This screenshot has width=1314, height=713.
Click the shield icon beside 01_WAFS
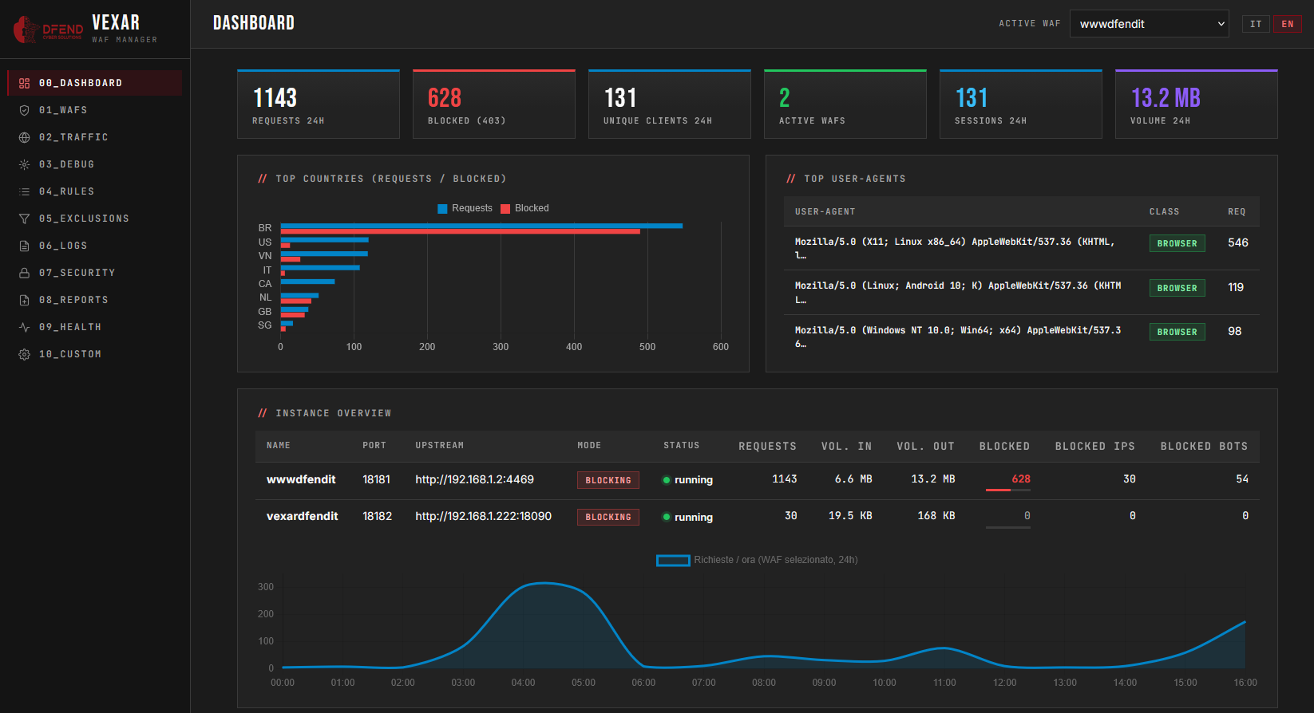[24, 110]
